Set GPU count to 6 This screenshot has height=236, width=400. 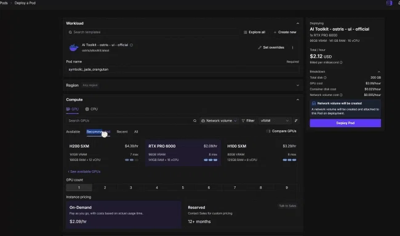tap(209, 187)
